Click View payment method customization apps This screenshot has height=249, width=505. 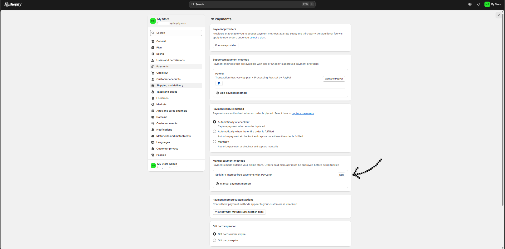239,212
